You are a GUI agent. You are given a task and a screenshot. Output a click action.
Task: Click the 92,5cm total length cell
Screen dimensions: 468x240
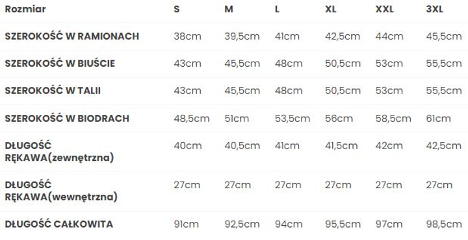click(242, 224)
